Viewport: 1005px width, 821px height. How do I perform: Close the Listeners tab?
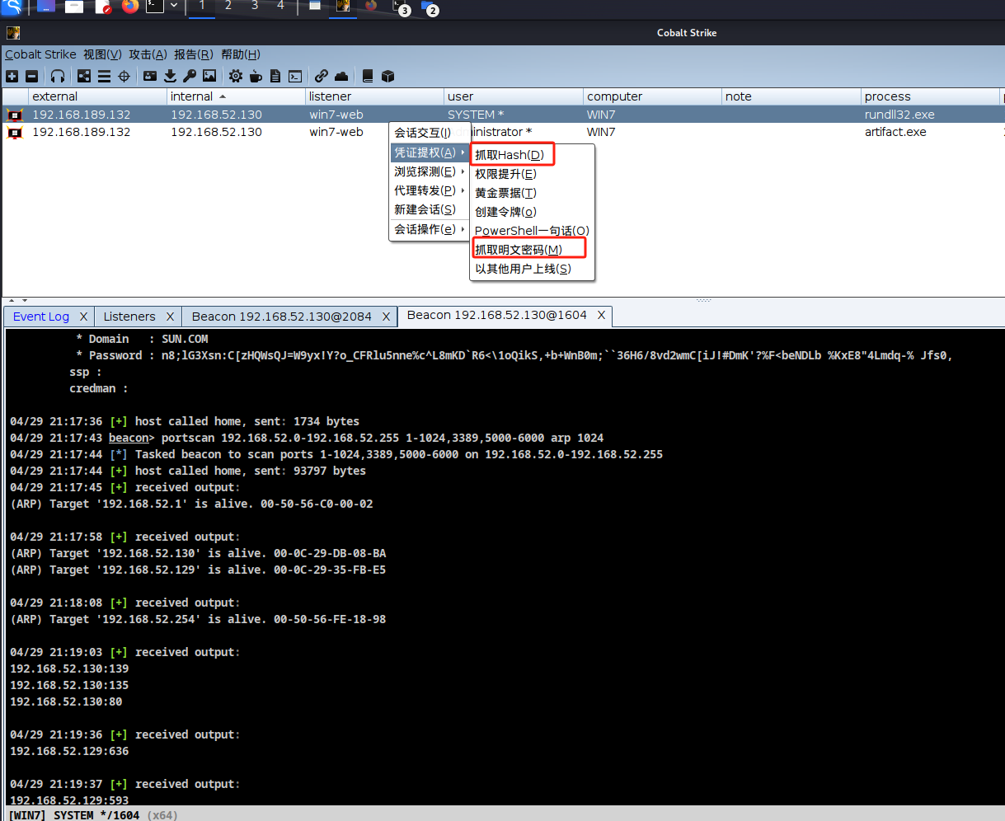(x=170, y=317)
